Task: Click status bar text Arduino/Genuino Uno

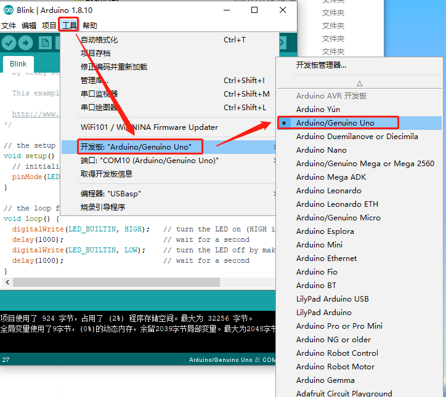Action: pos(221,360)
